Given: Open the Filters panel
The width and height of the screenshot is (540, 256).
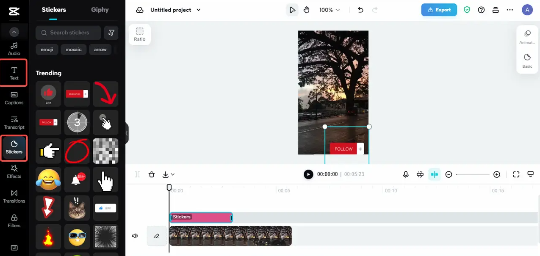Looking at the screenshot, I should click(14, 221).
